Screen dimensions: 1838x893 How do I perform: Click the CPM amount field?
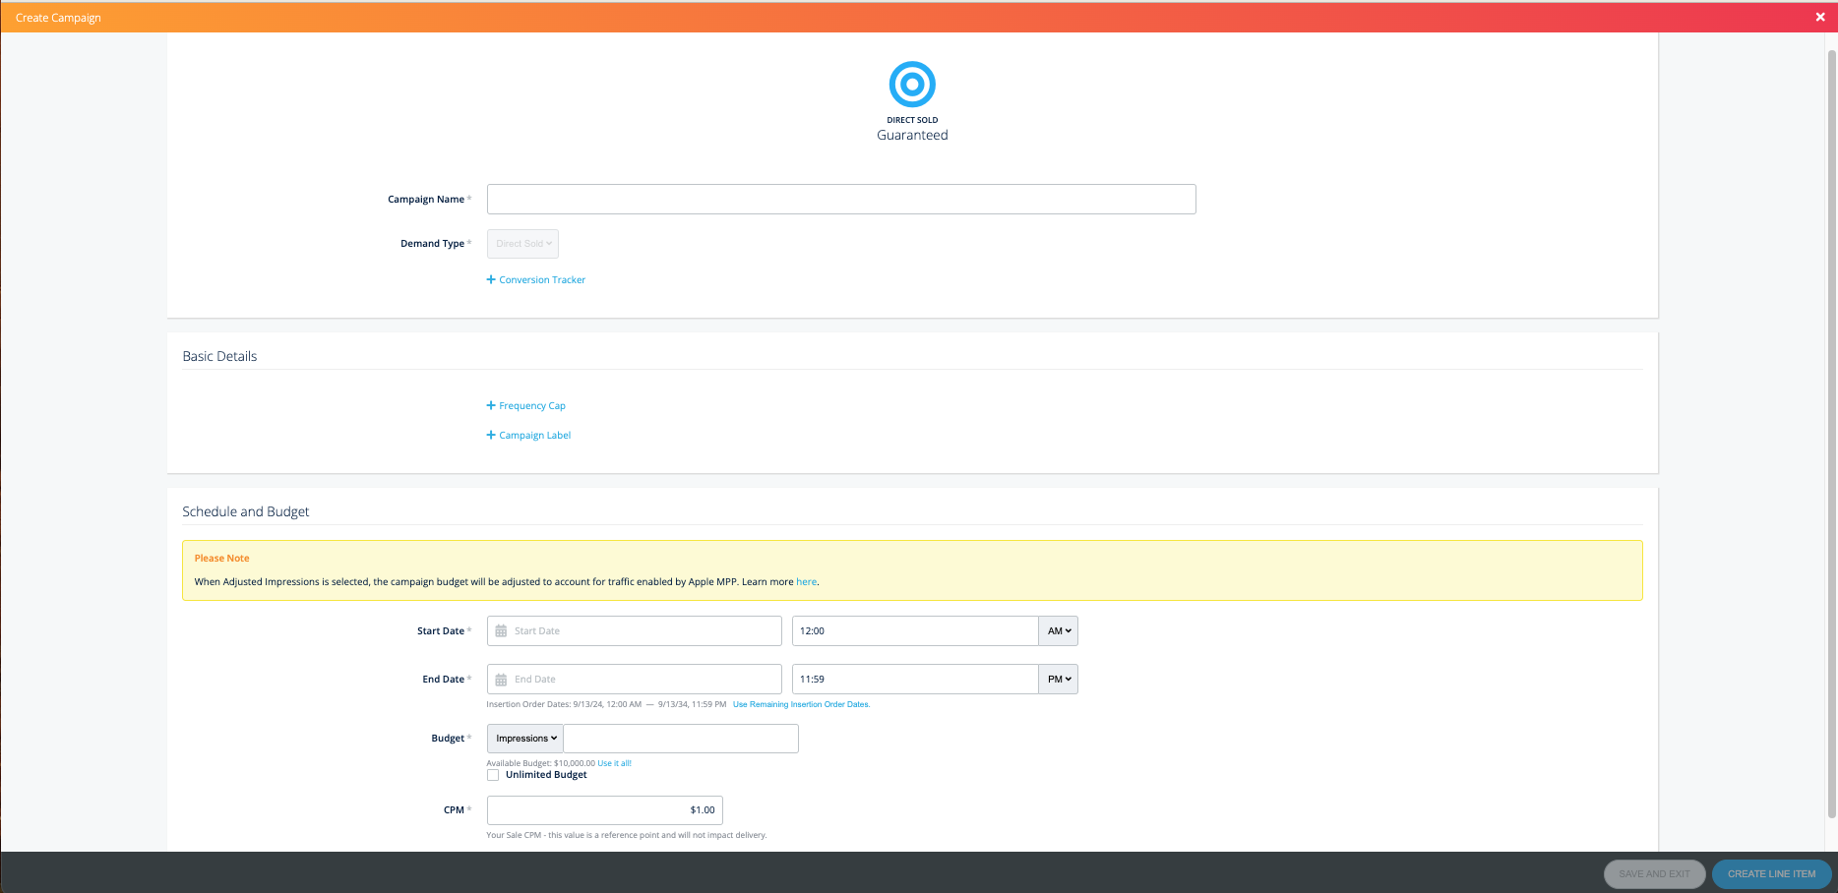[604, 810]
